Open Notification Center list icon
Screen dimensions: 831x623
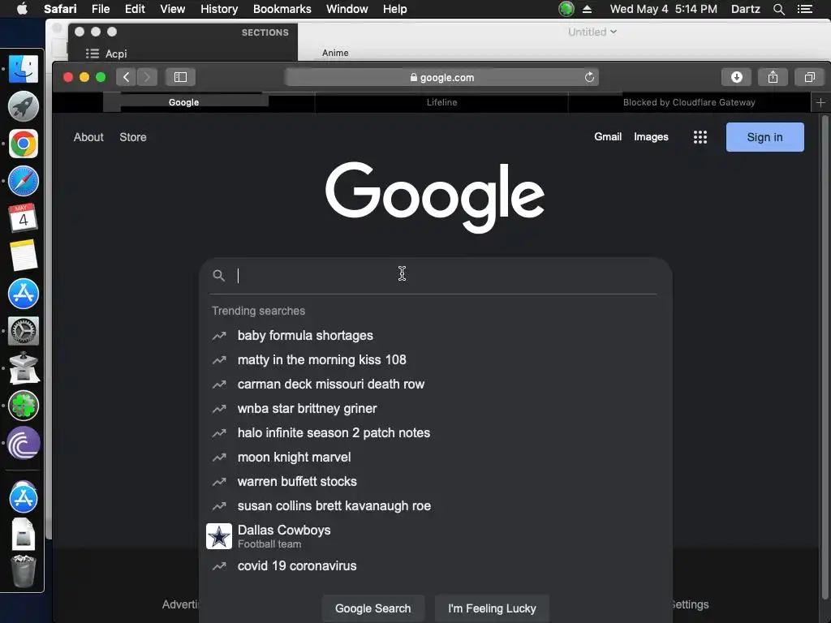click(805, 9)
